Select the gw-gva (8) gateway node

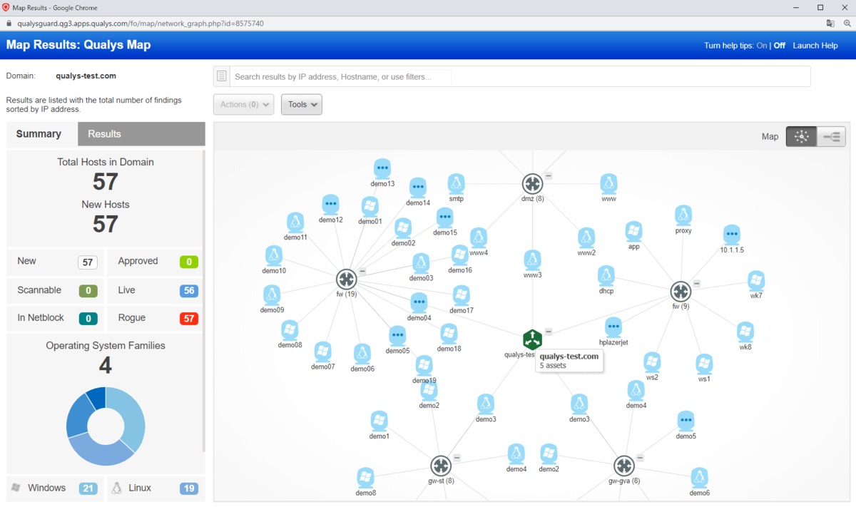point(623,466)
